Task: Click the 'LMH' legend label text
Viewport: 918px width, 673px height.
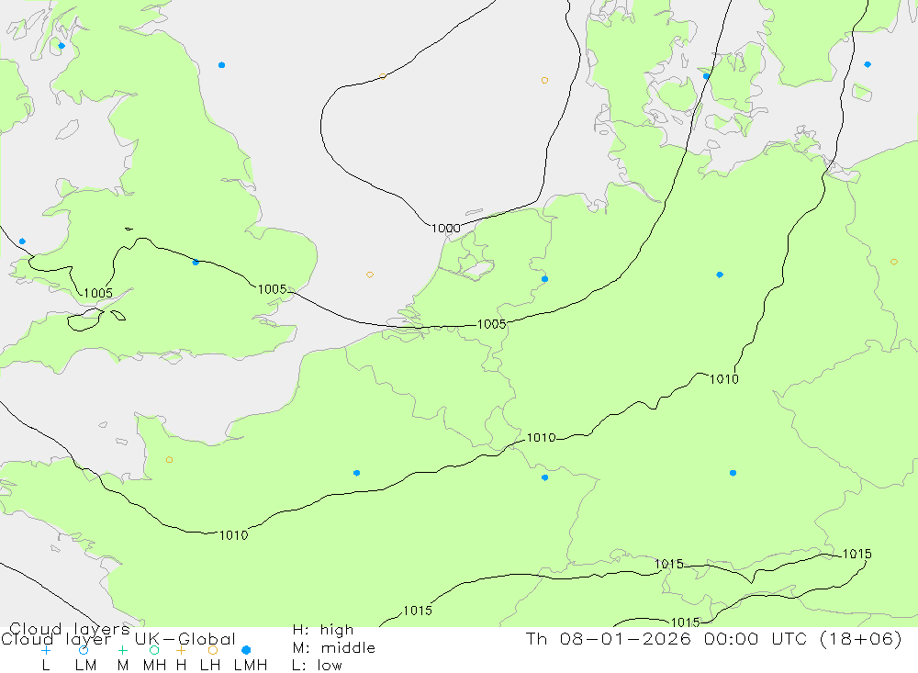Action: [251, 666]
